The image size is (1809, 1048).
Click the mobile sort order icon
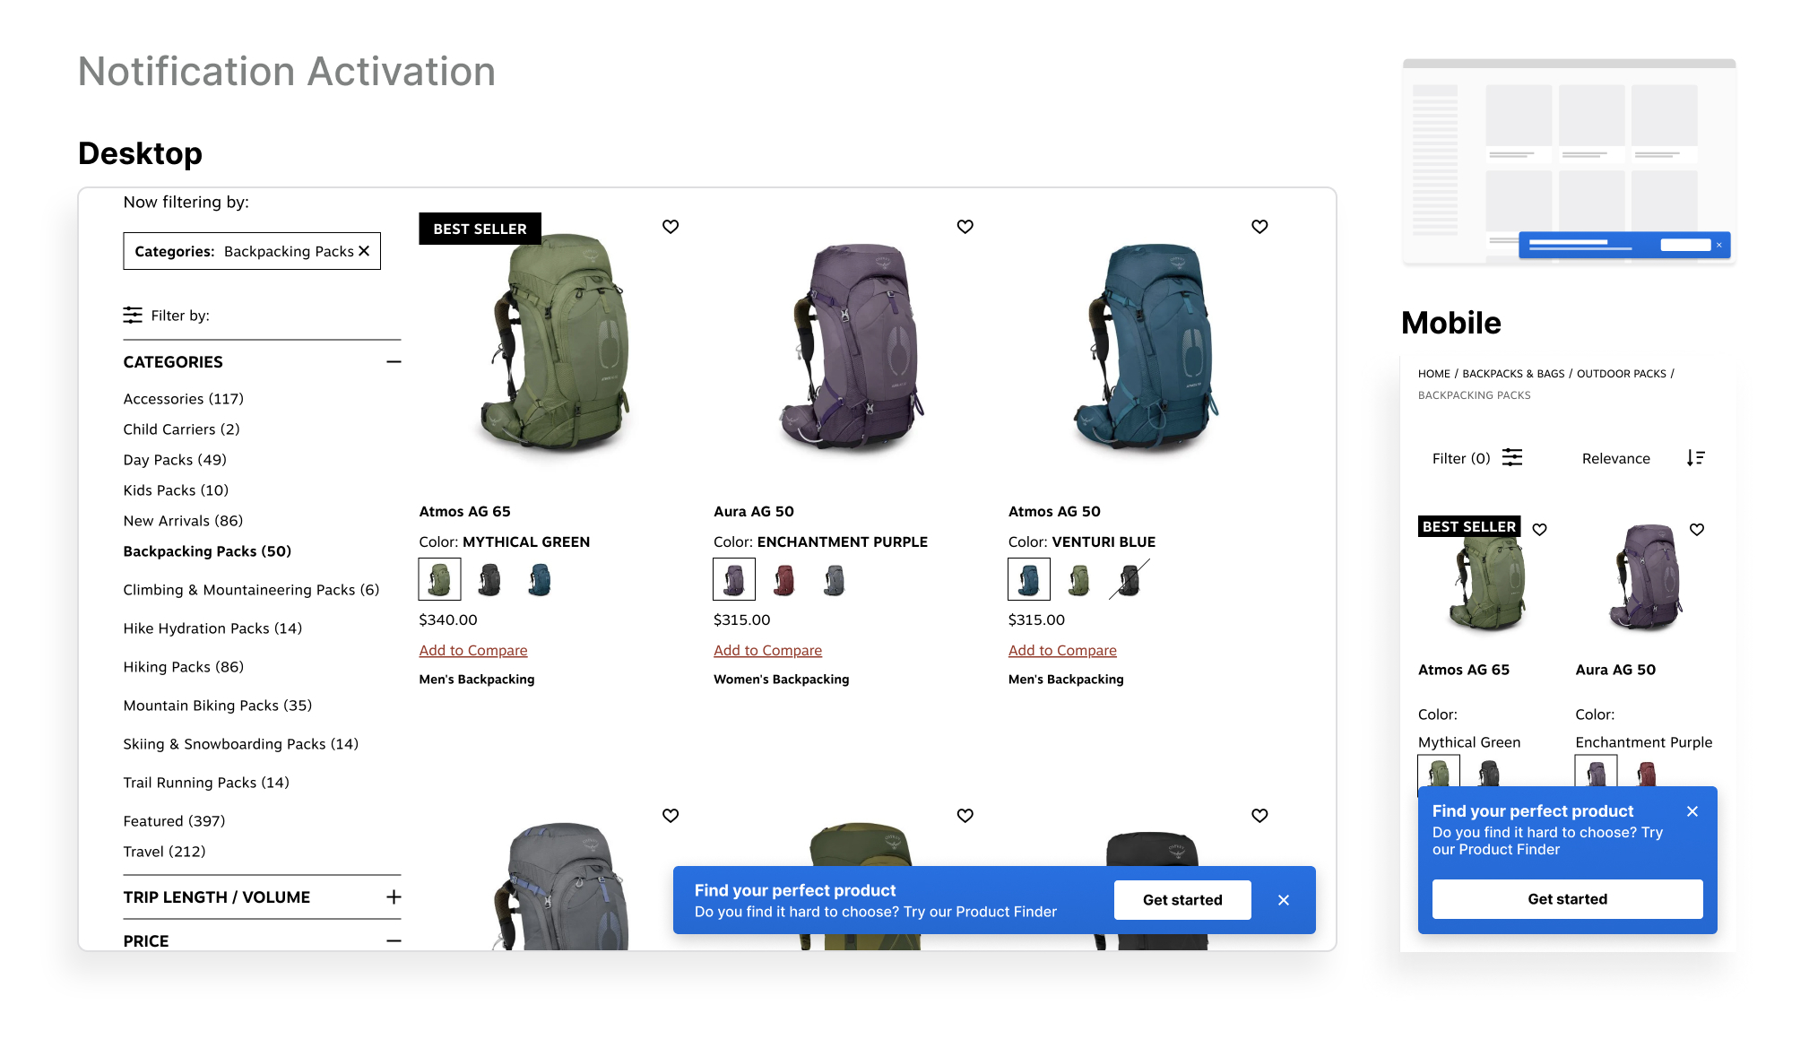(1695, 458)
